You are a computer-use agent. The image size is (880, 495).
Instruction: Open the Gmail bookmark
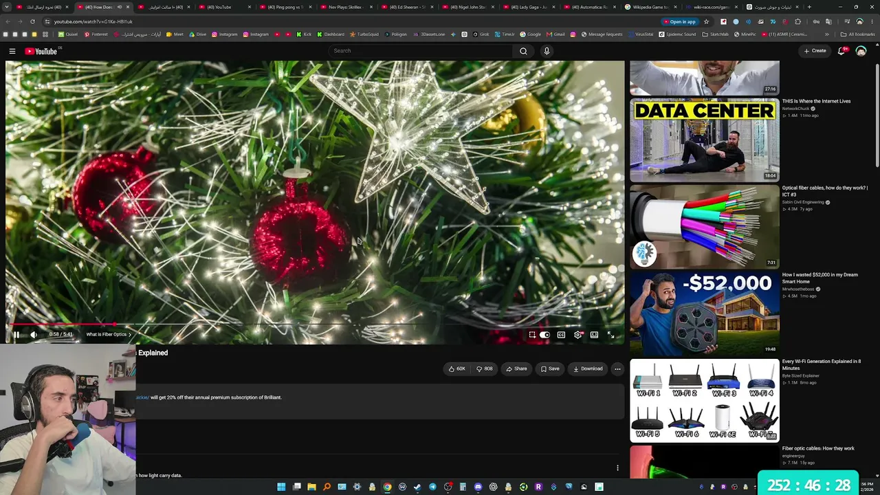point(555,34)
